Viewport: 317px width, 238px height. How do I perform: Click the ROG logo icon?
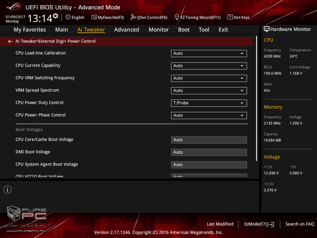(14, 7)
